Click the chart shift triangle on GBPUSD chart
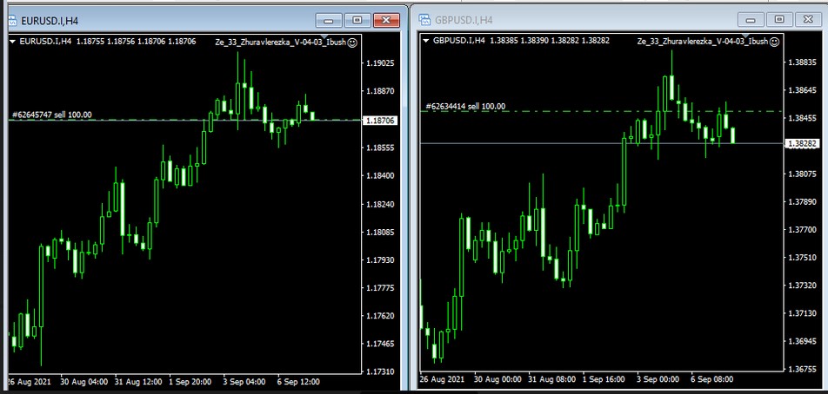The width and height of the screenshot is (828, 394). 745,36
